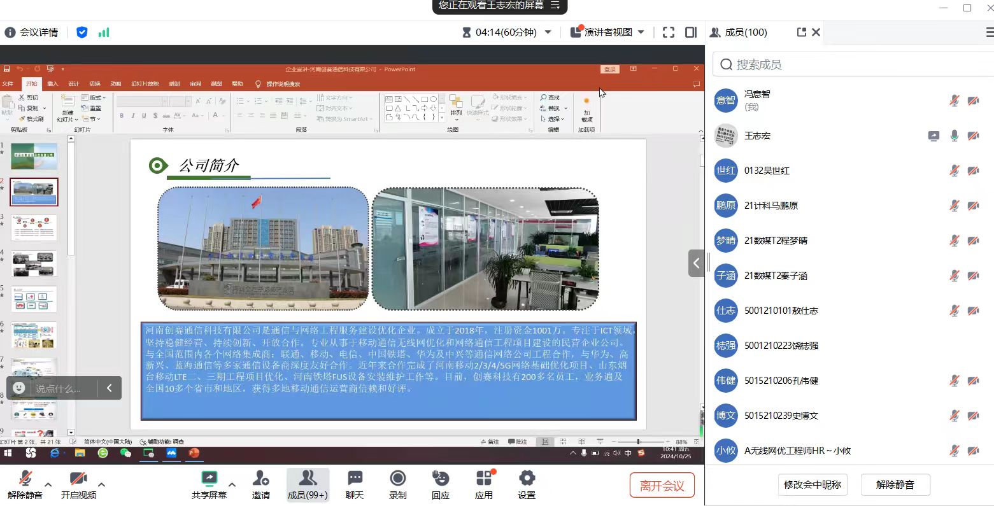Open the chat panel
Viewport: 994px width, 506px height.
[355, 484]
